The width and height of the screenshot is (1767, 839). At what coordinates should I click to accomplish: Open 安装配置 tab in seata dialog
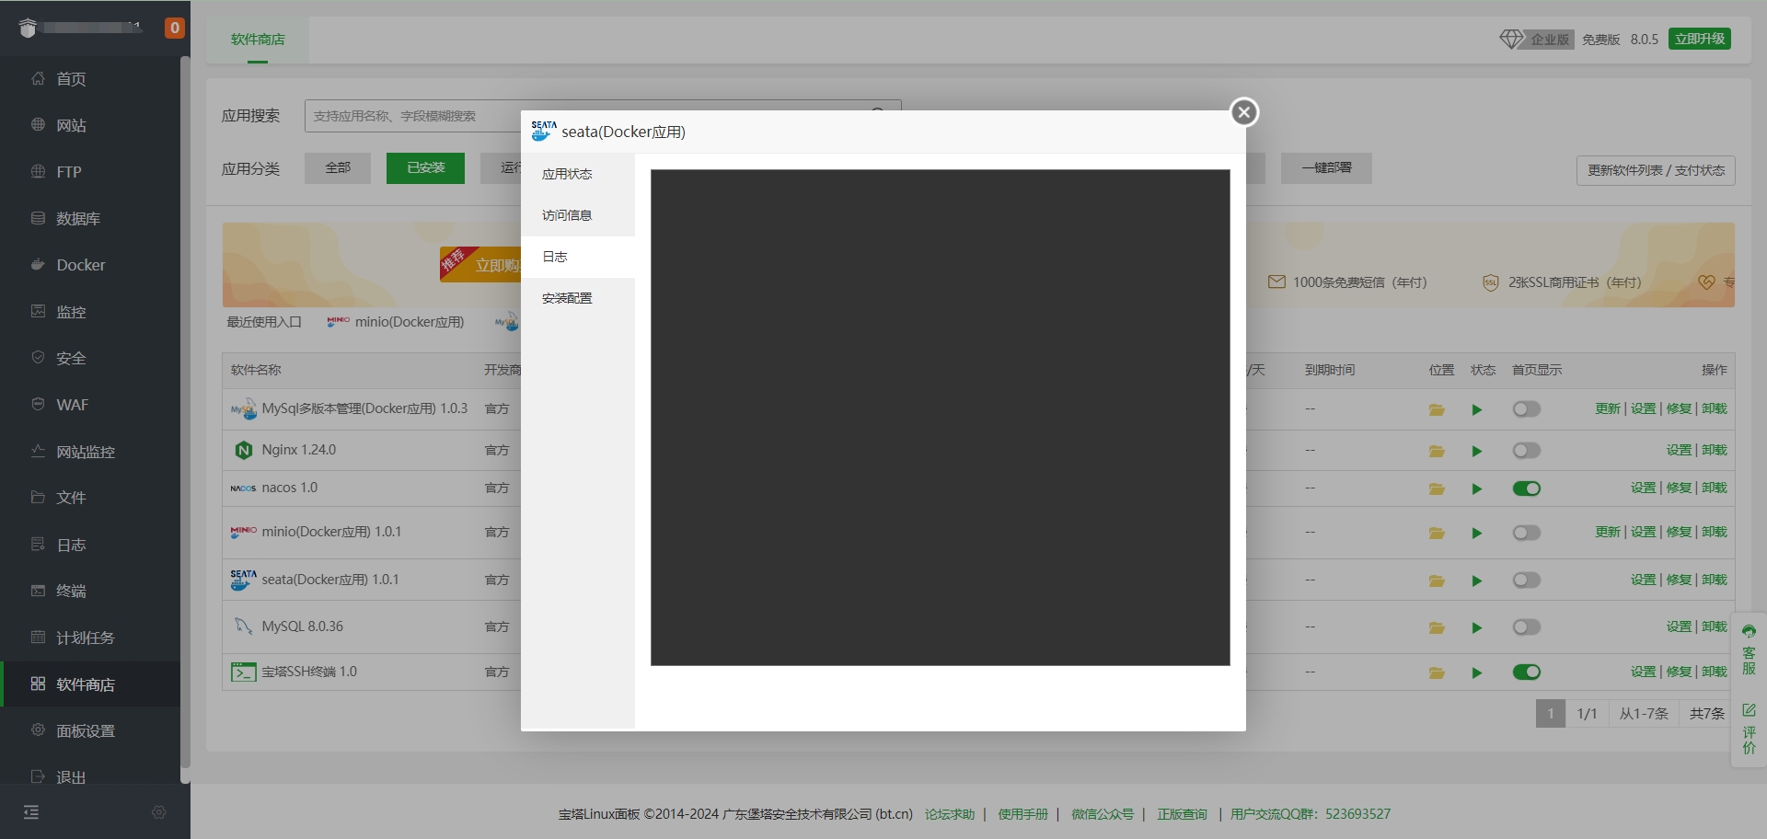pos(578,298)
